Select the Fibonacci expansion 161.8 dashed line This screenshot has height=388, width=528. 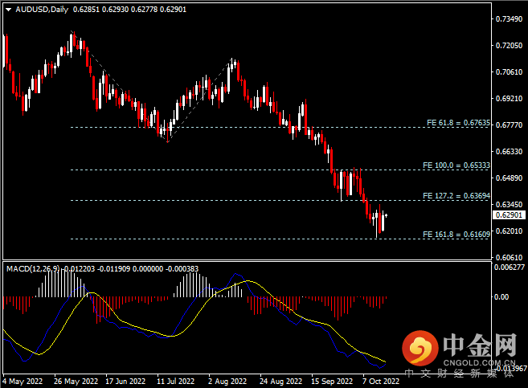pyautogui.click(x=280, y=239)
